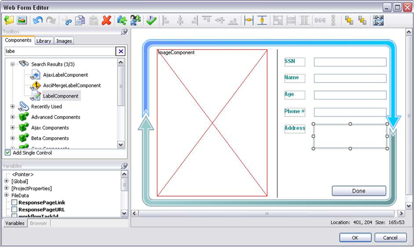Viewport: 414px width, 247px height.
Task: Pin the Variables panel
Action: pyautogui.click(x=124, y=166)
